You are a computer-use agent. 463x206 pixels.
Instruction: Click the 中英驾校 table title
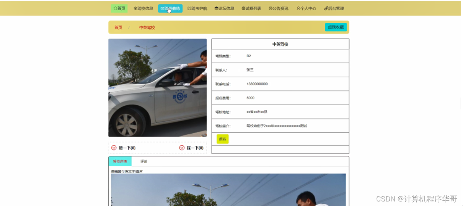[280, 44]
